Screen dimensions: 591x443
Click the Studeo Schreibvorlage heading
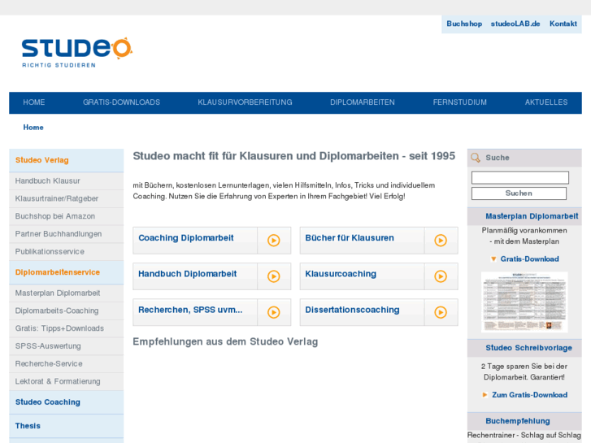coord(528,348)
